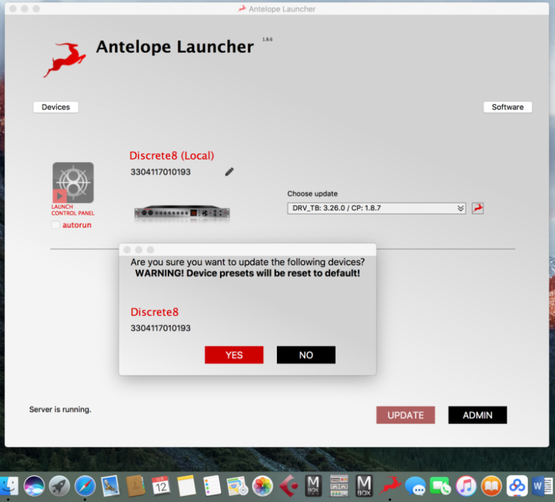Open Antelope Launcher icon in the dock
The width and height of the screenshot is (555, 502).
click(390, 486)
